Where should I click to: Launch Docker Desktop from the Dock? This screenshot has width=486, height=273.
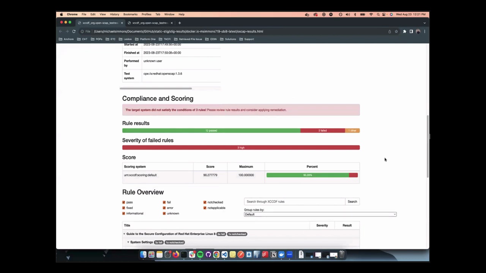tap(281, 255)
